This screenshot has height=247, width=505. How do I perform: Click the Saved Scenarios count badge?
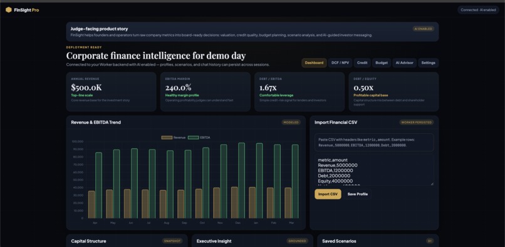[x=430, y=241]
